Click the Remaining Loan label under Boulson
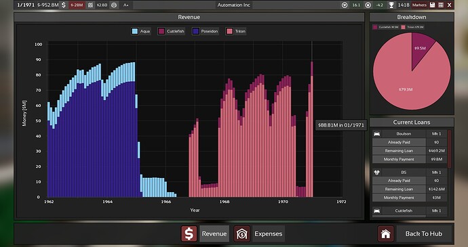468x247 pixels. click(399, 151)
